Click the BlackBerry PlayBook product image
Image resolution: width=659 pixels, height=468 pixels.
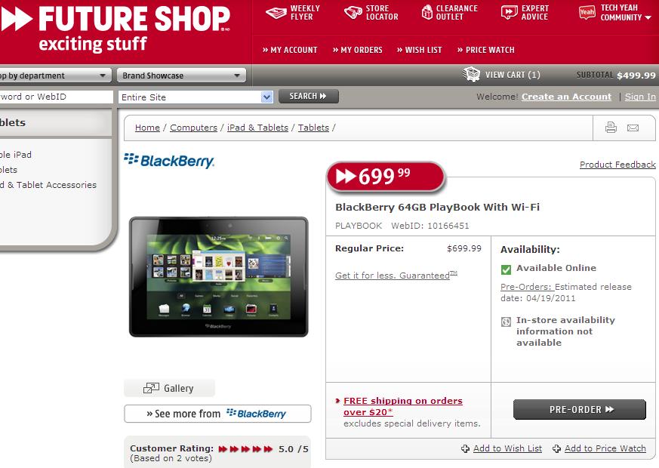[219, 277]
